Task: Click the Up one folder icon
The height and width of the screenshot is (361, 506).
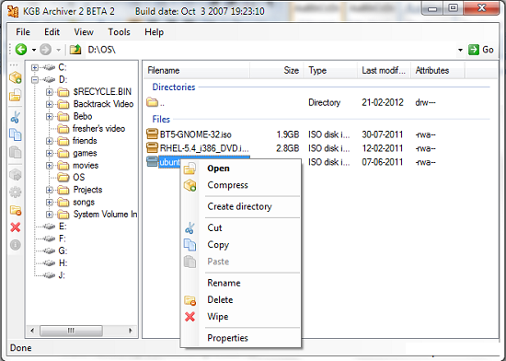Action: pyautogui.click(x=75, y=50)
